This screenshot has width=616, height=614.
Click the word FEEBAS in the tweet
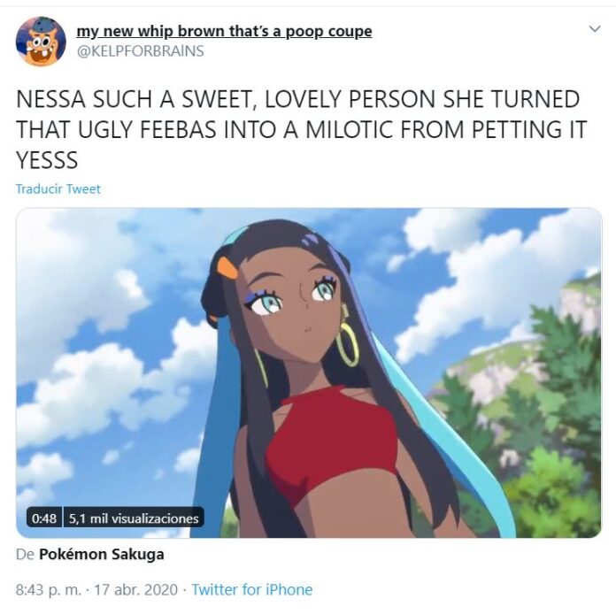pyautogui.click(x=178, y=130)
